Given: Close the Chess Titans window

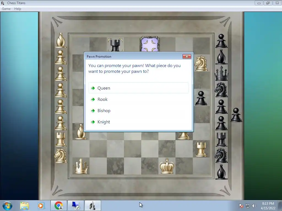Looking at the screenshot, I should point(277,3).
